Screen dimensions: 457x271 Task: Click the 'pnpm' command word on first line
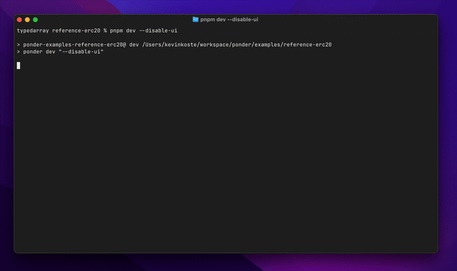[x=118, y=30]
